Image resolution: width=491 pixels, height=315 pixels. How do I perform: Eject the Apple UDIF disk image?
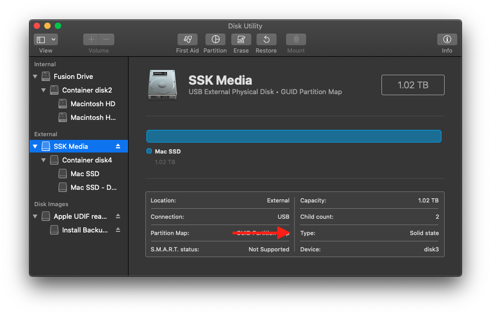[x=118, y=216]
